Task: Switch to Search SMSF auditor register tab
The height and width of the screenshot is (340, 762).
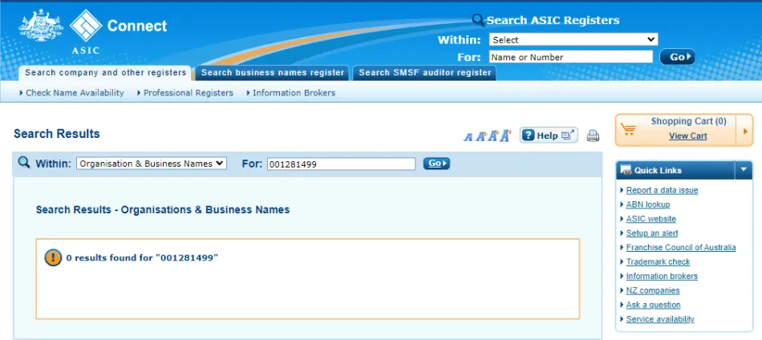Action: point(425,73)
